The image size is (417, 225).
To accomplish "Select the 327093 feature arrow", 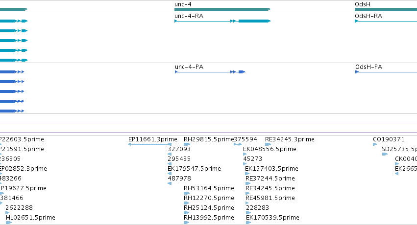I will click(x=170, y=154).
